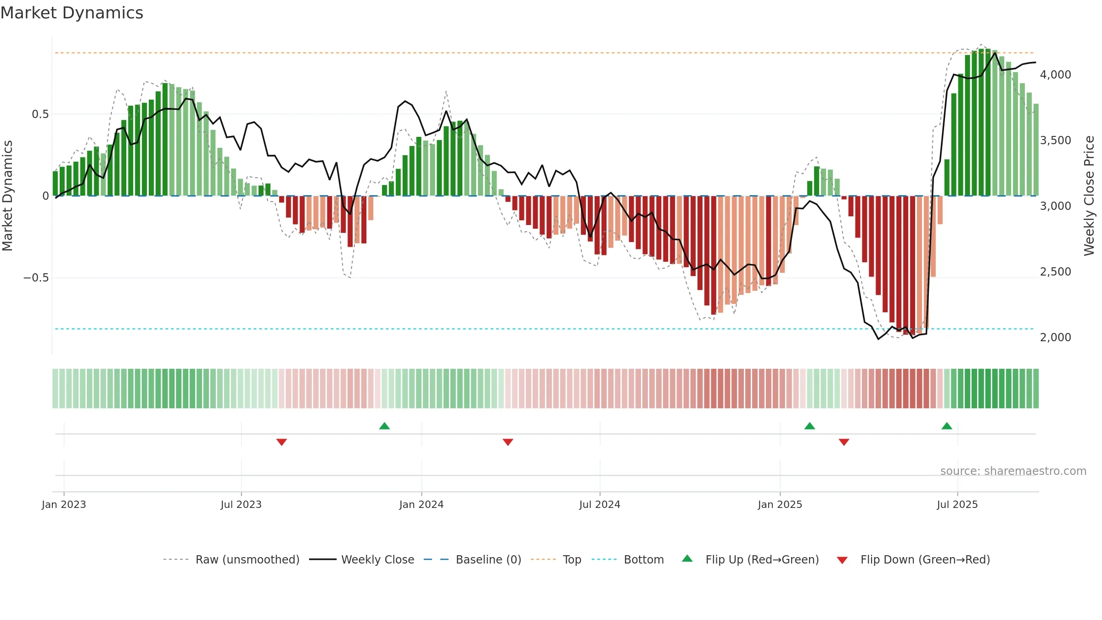Click the green flip-up triangle near December 2023

(385, 426)
